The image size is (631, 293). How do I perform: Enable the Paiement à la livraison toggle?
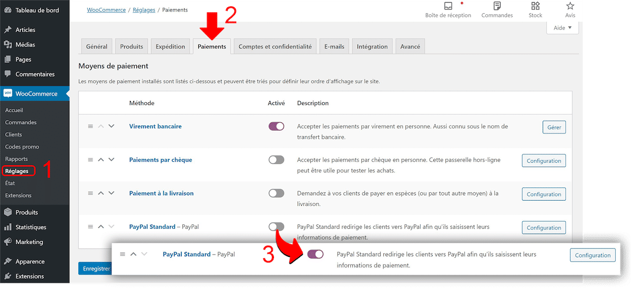point(276,194)
